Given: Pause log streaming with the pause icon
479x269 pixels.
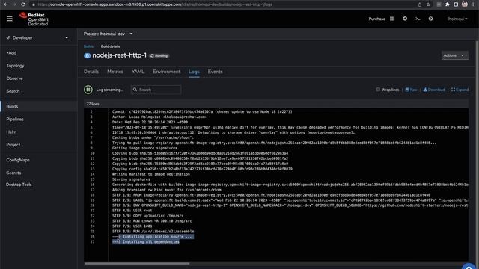Looking at the screenshot, I should coord(88,90).
